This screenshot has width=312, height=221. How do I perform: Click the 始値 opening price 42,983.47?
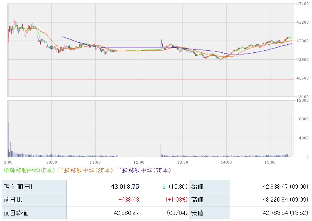pos(275,187)
